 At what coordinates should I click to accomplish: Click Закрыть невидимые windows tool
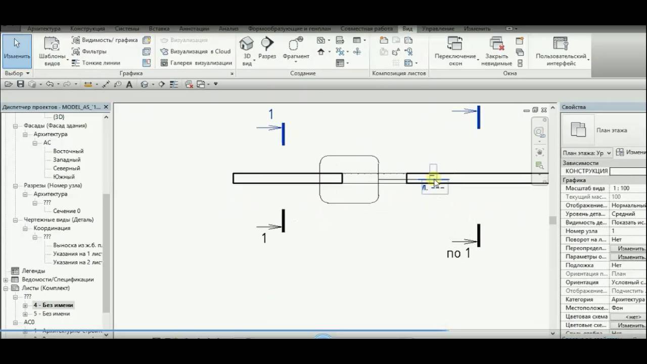[497, 51]
